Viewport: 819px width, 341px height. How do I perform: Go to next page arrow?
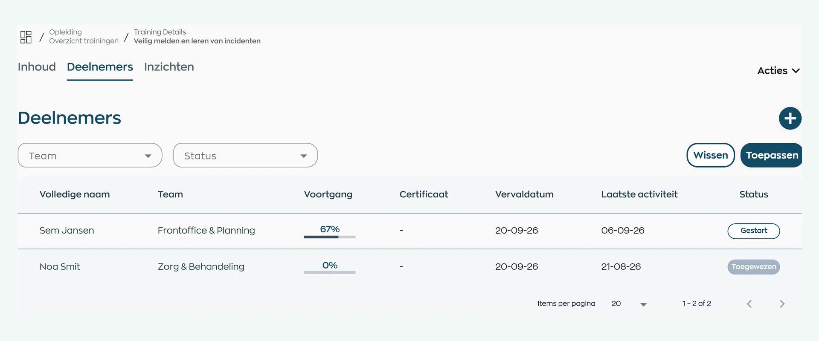coord(782,303)
